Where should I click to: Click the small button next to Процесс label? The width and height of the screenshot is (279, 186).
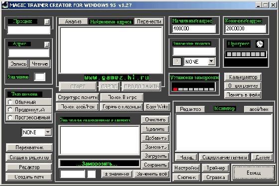click(x=47, y=22)
